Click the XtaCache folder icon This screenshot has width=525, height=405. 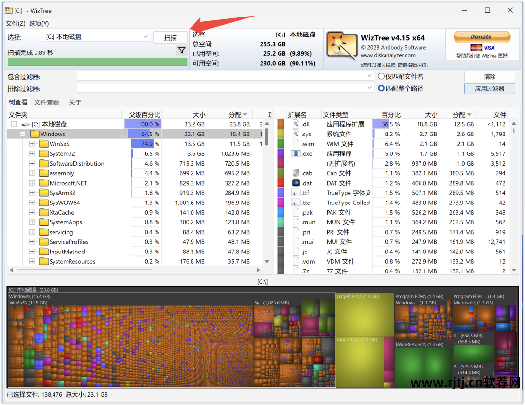pos(44,212)
